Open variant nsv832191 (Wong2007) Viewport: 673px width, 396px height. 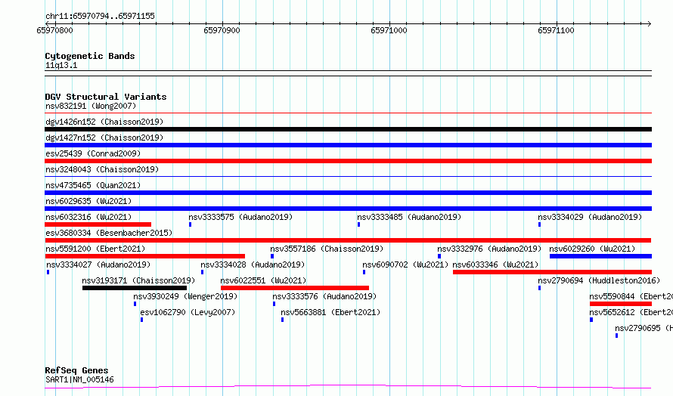pos(91,106)
